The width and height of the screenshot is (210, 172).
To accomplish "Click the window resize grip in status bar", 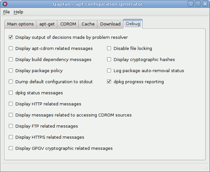I will (206, 168).
